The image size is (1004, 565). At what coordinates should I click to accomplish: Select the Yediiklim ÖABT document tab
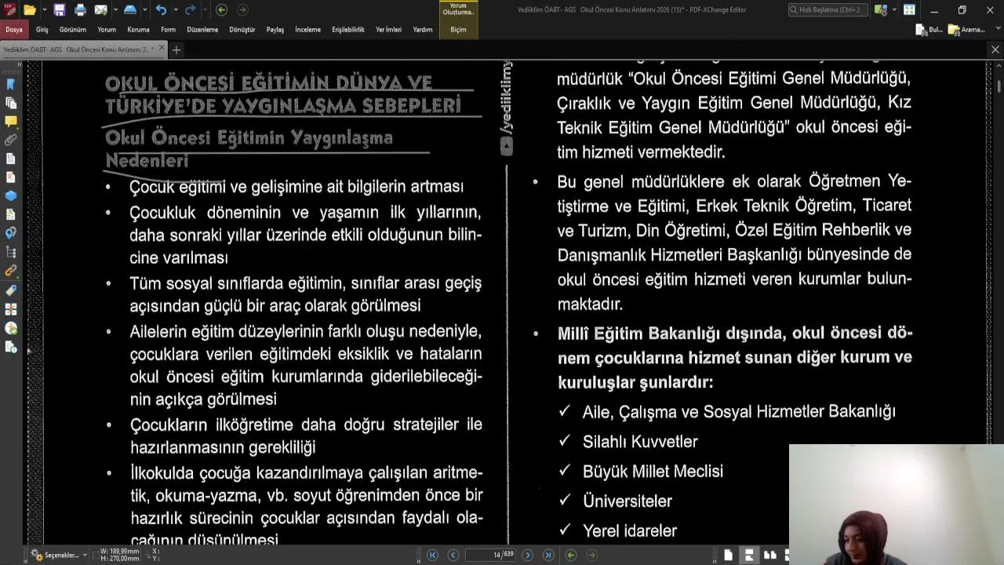[76, 49]
